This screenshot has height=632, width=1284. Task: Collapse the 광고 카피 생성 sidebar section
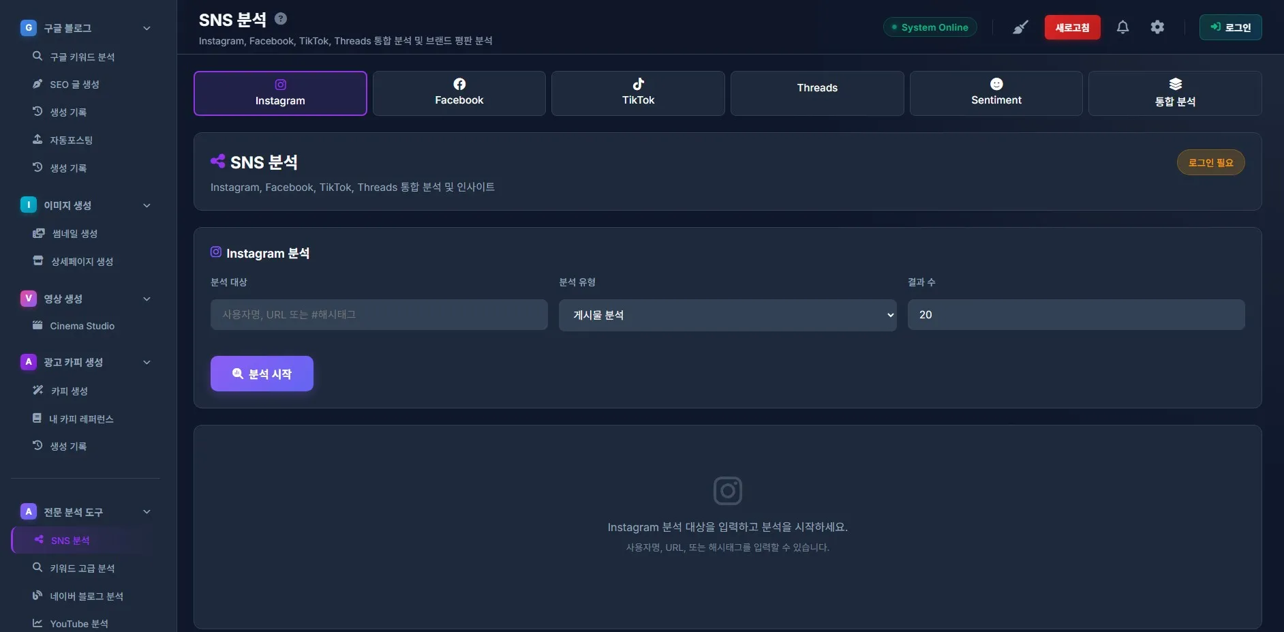click(x=147, y=362)
